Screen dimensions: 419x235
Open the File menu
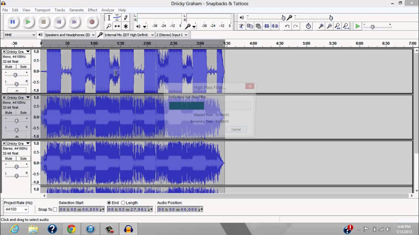5,10
